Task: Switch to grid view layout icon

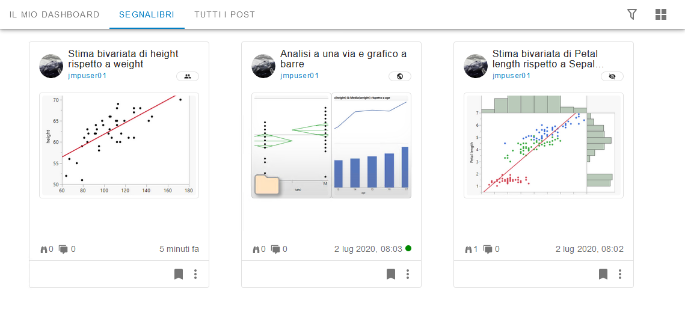Action: (x=661, y=14)
